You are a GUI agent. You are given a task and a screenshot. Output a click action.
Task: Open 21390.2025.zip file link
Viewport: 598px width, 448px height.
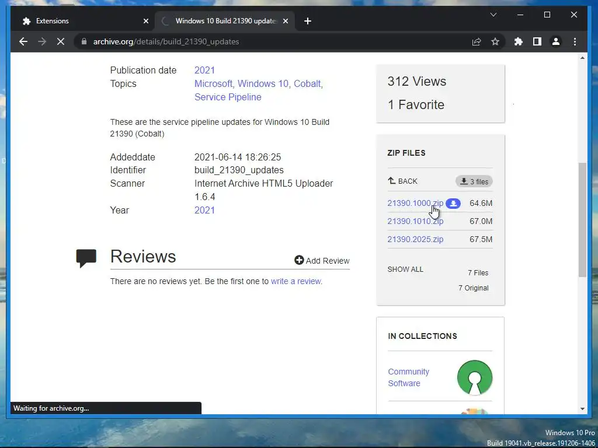tap(415, 239)
